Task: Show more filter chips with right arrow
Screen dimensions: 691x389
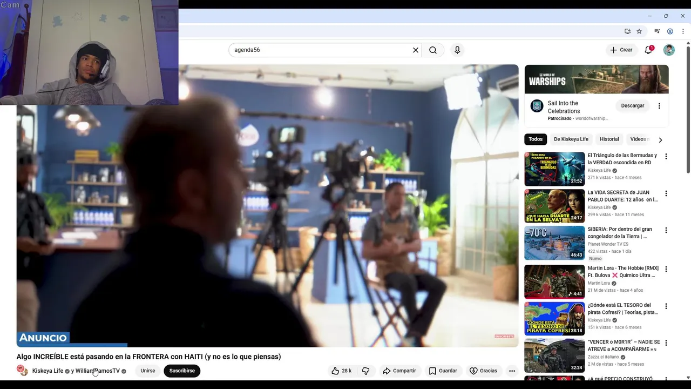Action: coord(660,140)
